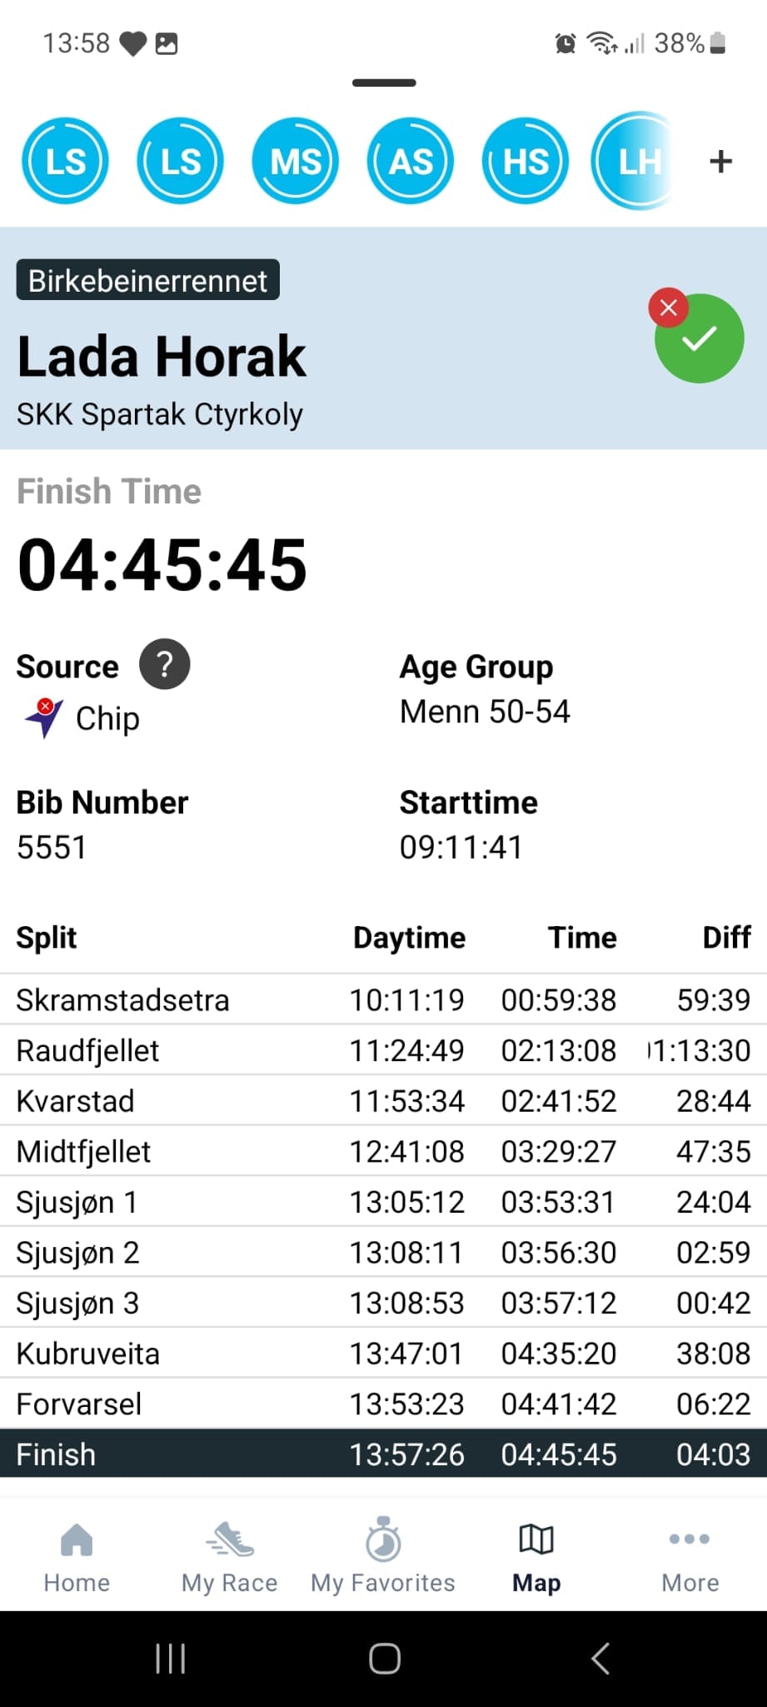
Task: Open Source help question mark icon
Action: [165, 665]
